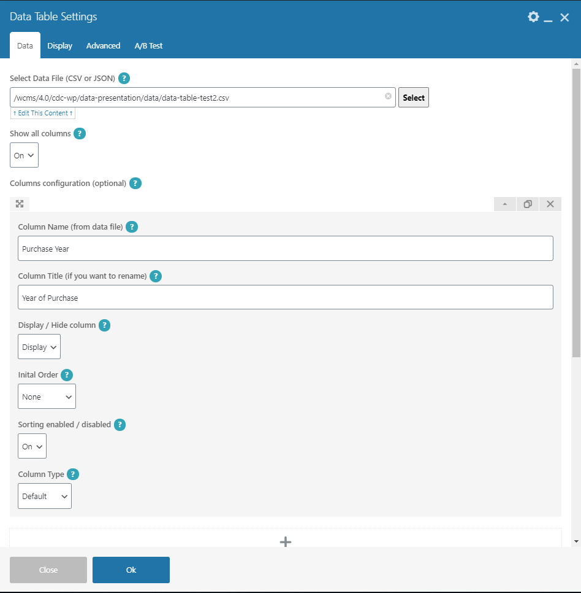This screenshot has height=593, width=581.
Task: Expand the column item to fullscreen
Action: pyautogui.click(x=20, y=204)
